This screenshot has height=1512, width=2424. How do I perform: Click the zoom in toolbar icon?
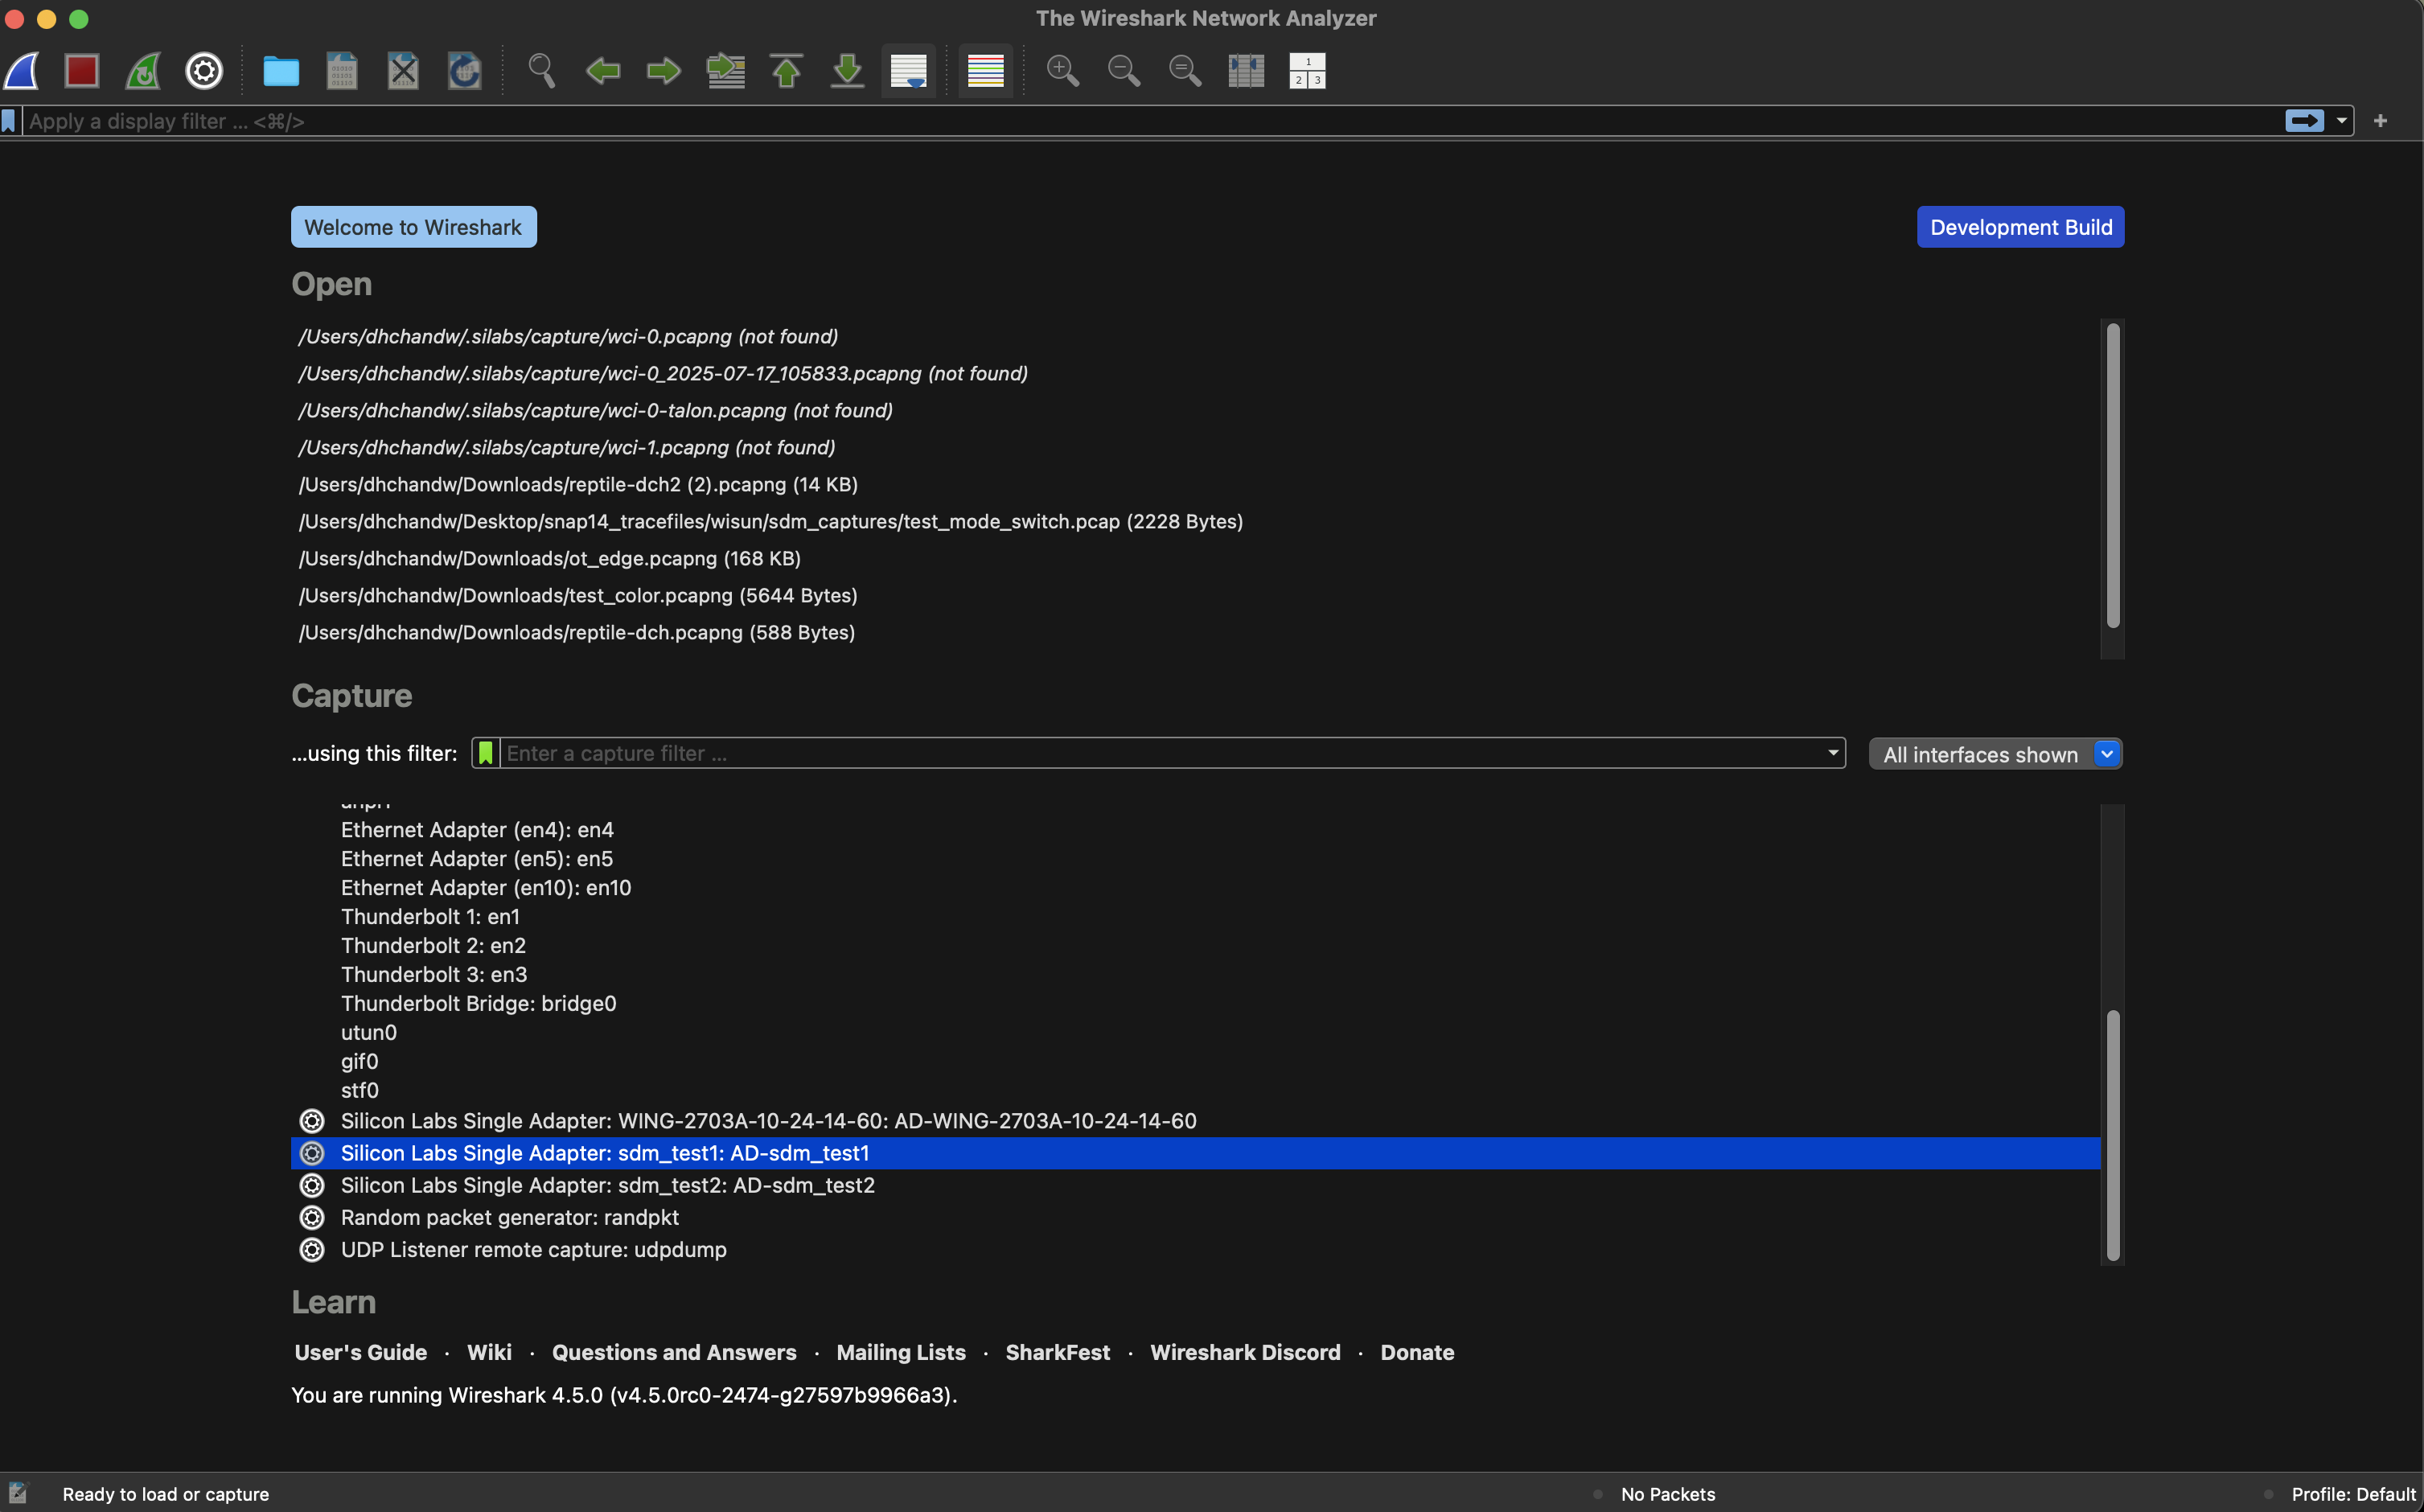pos(1062,71)
